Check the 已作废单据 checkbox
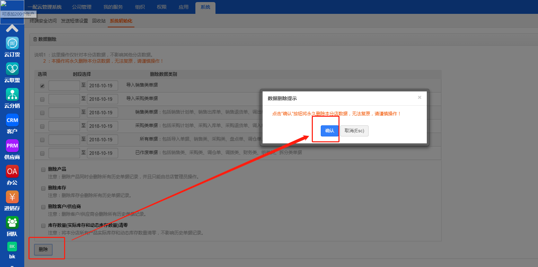 (x=42, y=153)
